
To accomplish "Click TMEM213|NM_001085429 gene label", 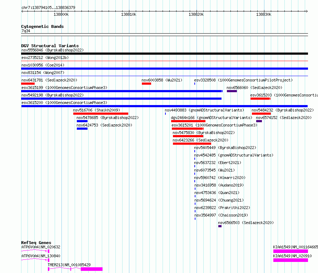I will [x=69, y=265].
